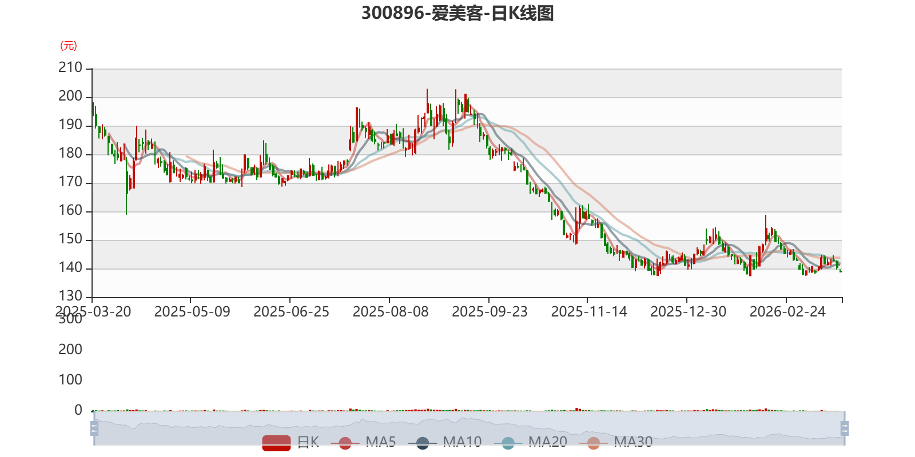Screen dimensions: 915x457
Task: Click the 210 price axis label
Action: pos(70,67)
